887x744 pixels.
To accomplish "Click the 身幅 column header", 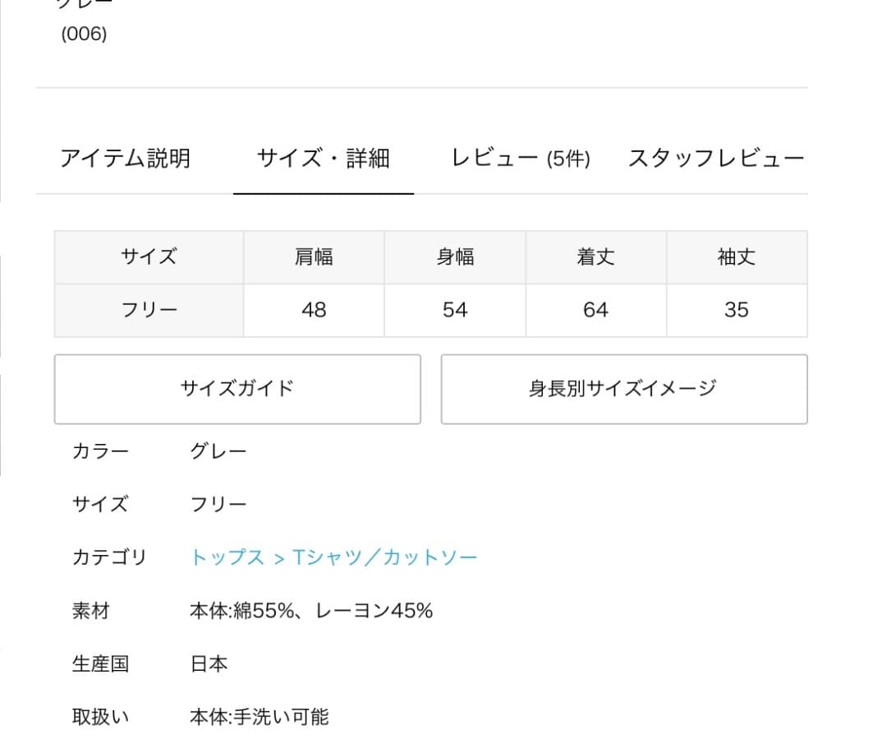I will tap(455, 257).
